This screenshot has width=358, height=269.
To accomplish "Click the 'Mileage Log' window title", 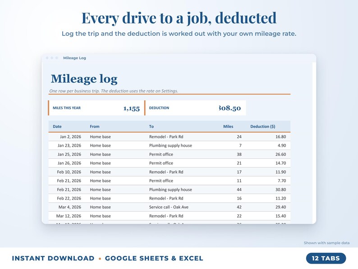I will coord(74,58).
